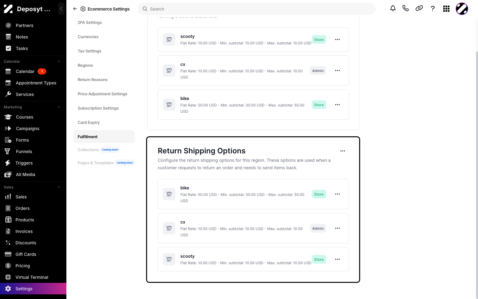Open Products page
The width and height of the screenshot is (478, 299).
click(33, 220)
